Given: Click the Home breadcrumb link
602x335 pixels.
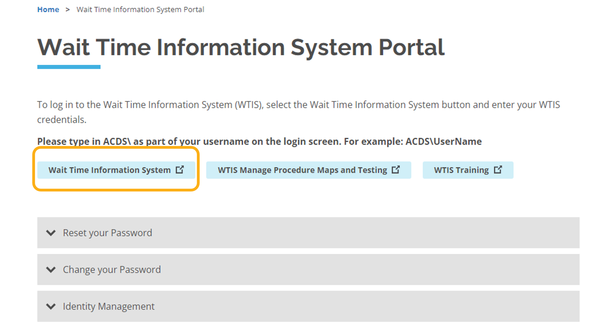Looking at the screenshot, I should pos(48,10).
